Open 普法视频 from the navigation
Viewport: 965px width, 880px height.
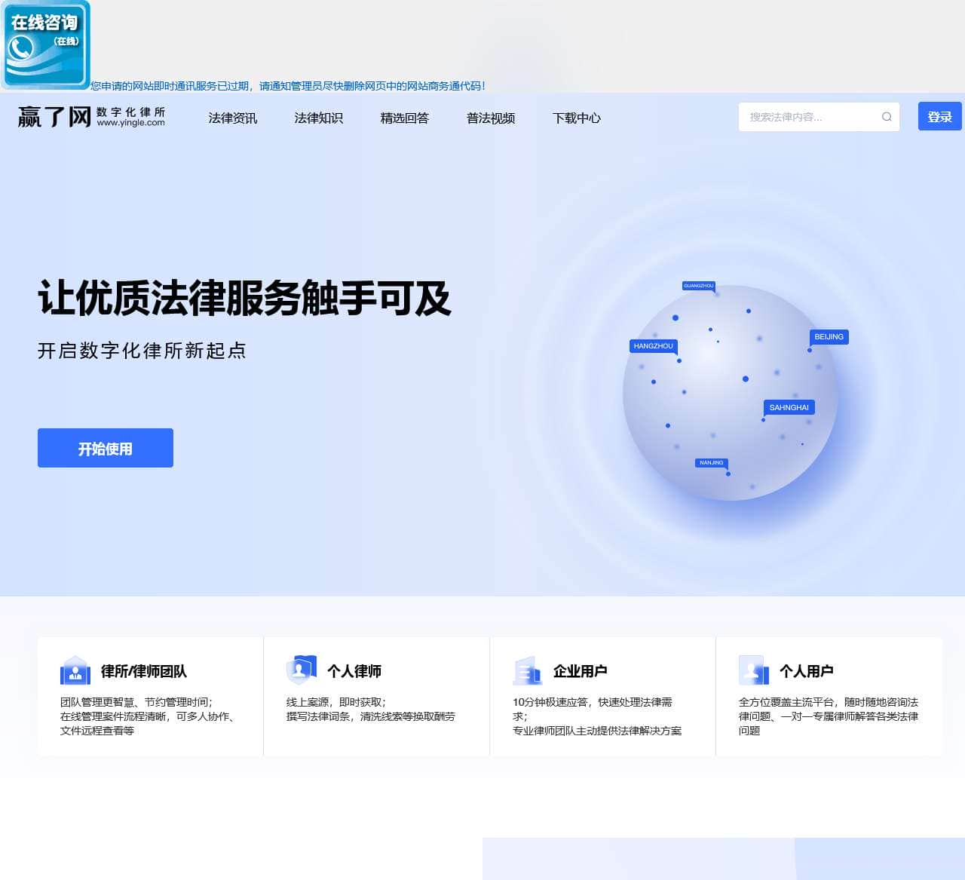coord(490,118)
